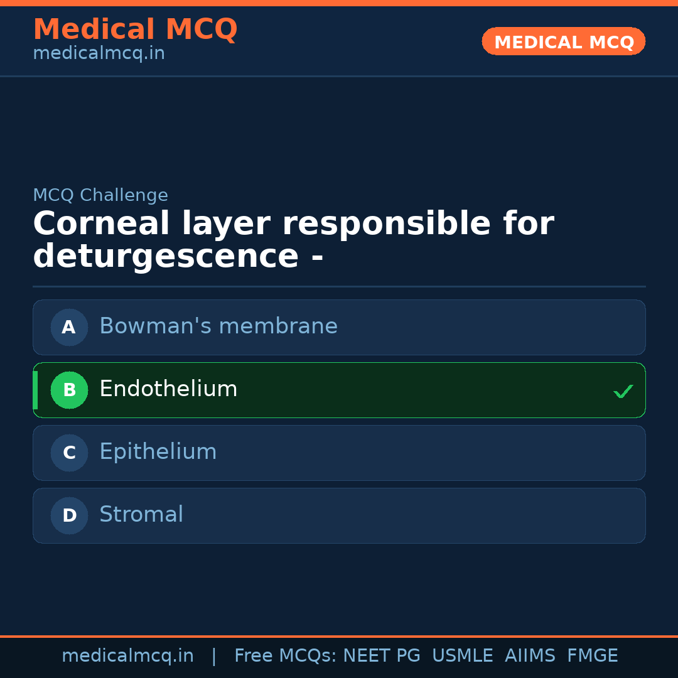Image resolution: width=678 pixels, height=678 pixels.
Task: Click the orange MEDICAL MCQ pill badge
Action: pos(563,41)
